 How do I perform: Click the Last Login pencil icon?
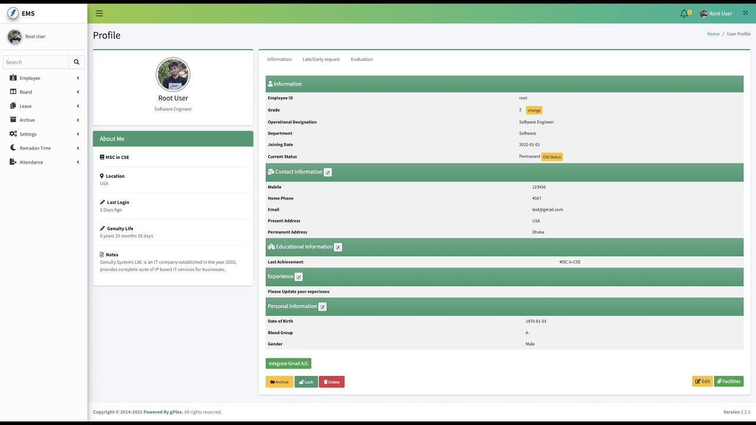coord(102,202)
